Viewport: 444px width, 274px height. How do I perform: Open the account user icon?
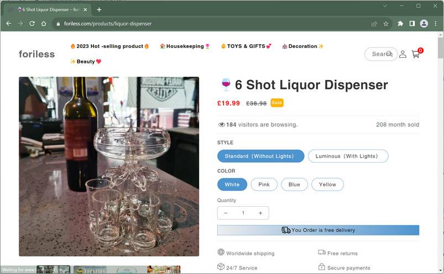[x=403, y=54]
